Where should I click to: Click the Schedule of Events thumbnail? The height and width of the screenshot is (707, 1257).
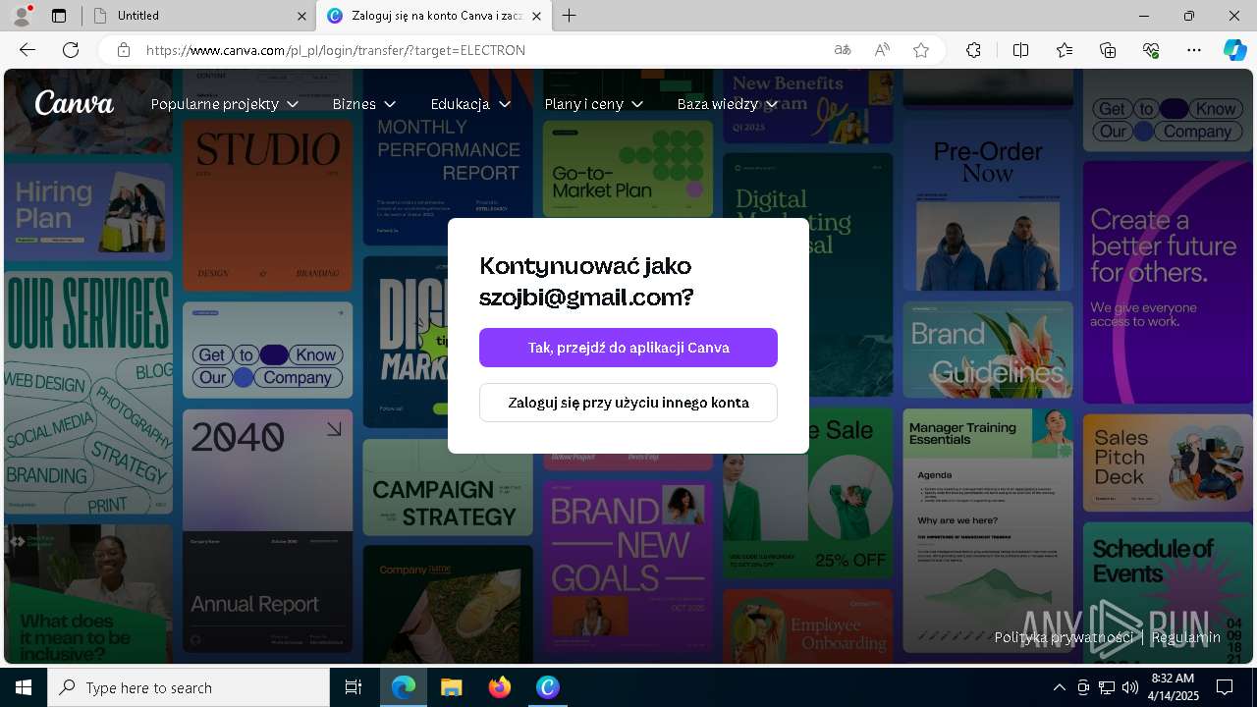click(1168, 592)
